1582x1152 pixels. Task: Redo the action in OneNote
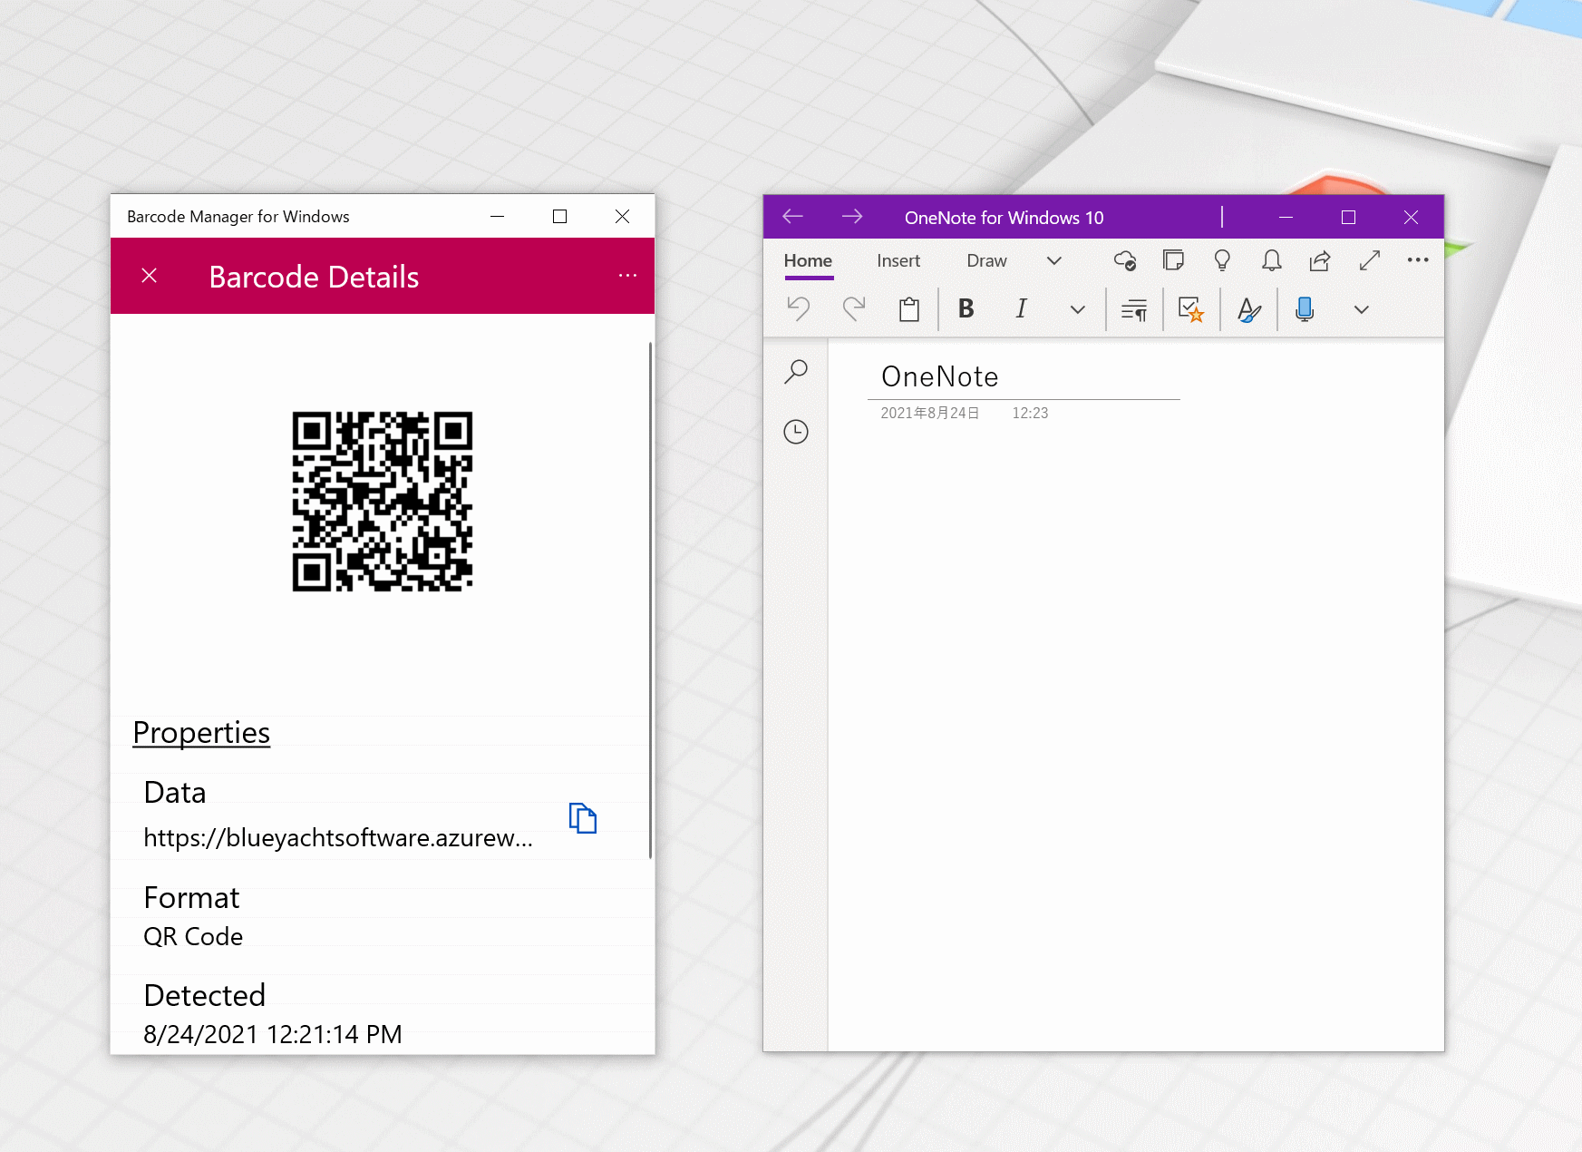click(x=853, y=309)
